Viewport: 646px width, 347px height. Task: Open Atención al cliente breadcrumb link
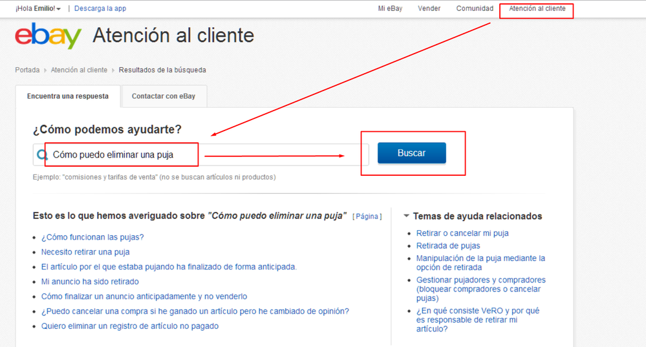click(79, 70)
